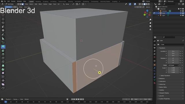Open the Global transform orientation dropdown
The height and width of the screenshot is (104, 185).
click(x=67, y=4)
